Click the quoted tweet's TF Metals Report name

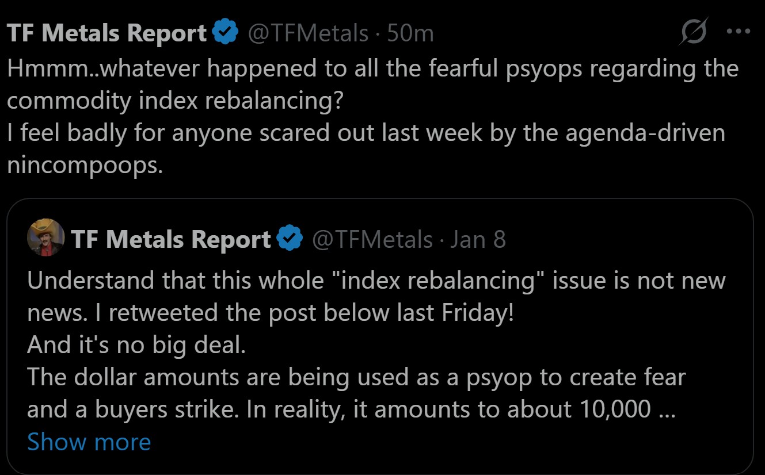(x=171, y=239)
